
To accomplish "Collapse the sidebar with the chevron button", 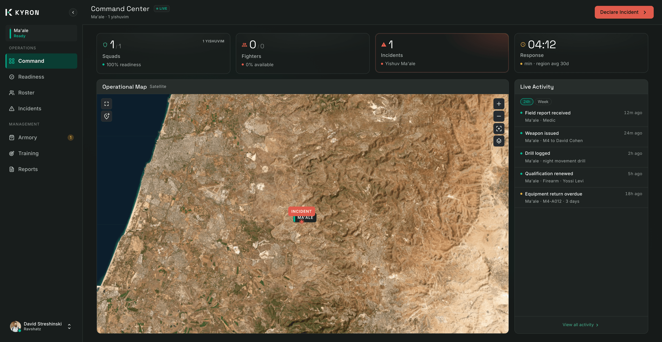I will pos(73,12).
